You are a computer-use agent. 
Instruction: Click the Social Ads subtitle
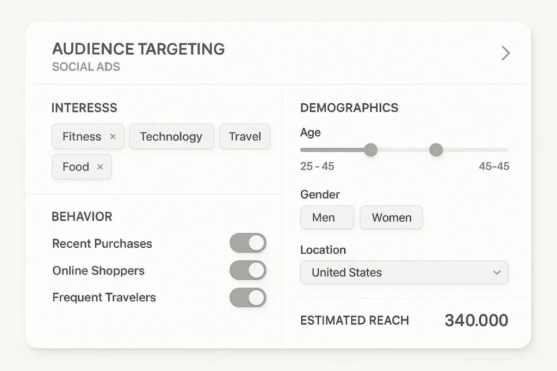[x=86, y=67]
